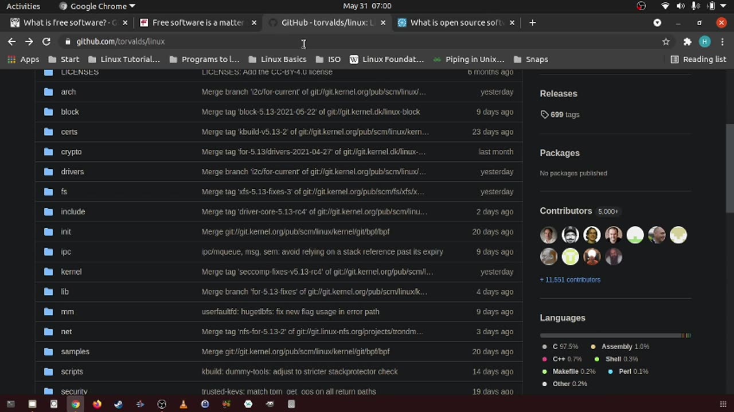Select the Assembly 1.0% language entry

click(x=620, y=347)
